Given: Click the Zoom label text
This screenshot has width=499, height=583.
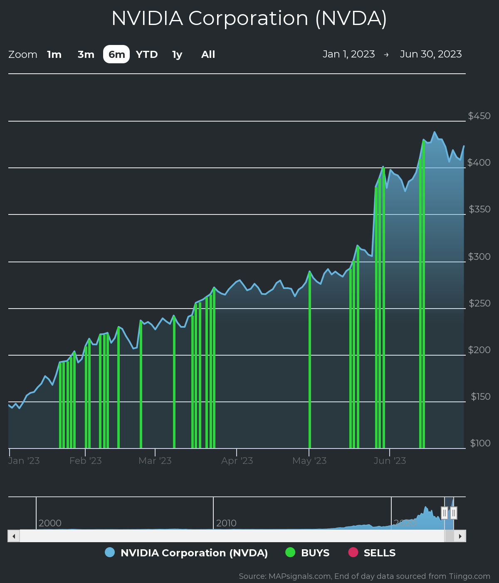Looking at the screenshot, I should tap(23, 55).
